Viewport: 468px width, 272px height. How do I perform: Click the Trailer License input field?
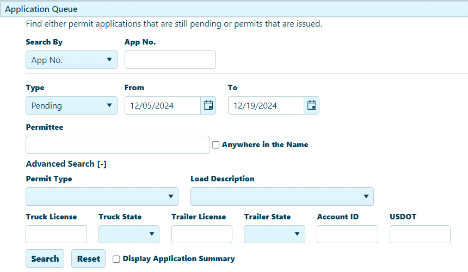(x=202, y=234)
